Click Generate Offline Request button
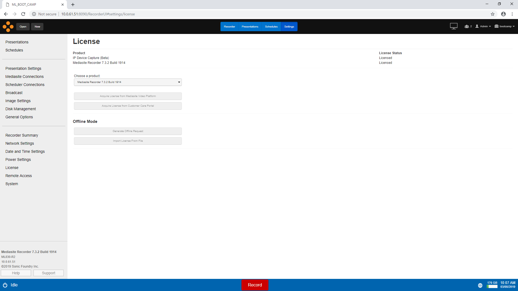 [128, 131]
